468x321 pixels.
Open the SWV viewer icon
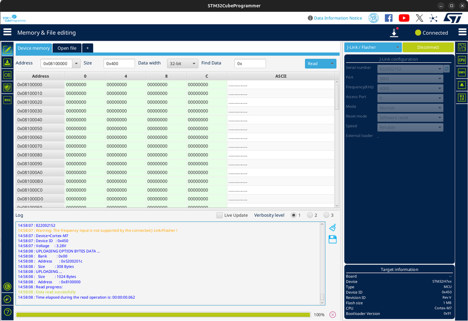pyautogui.click(x=462, y=72)
